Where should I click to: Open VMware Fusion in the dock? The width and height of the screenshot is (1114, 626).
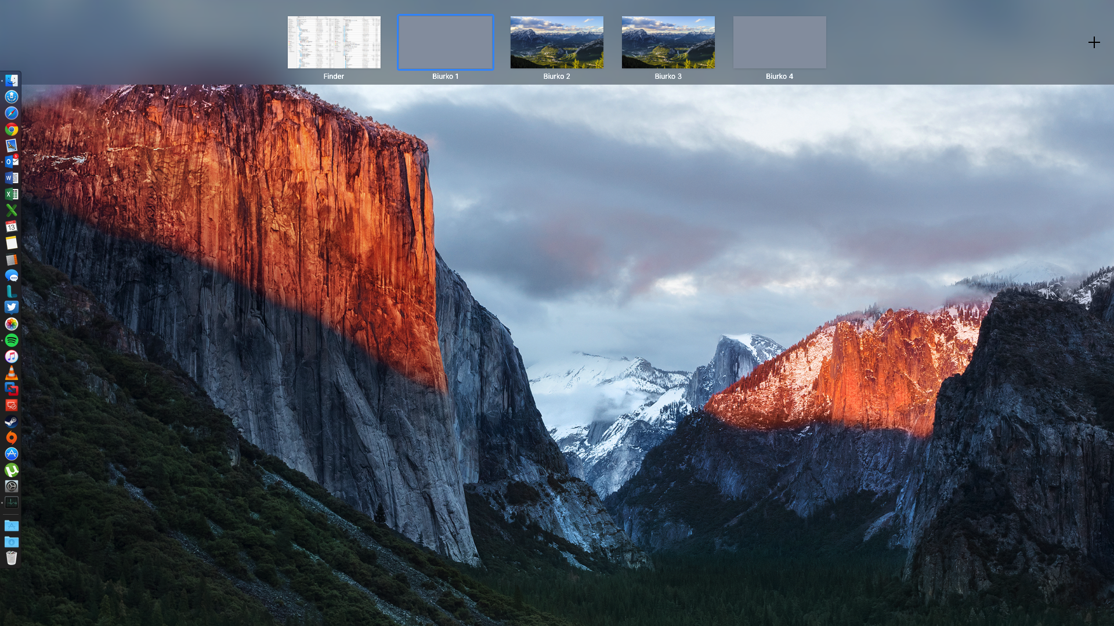(x=12, y=389)
